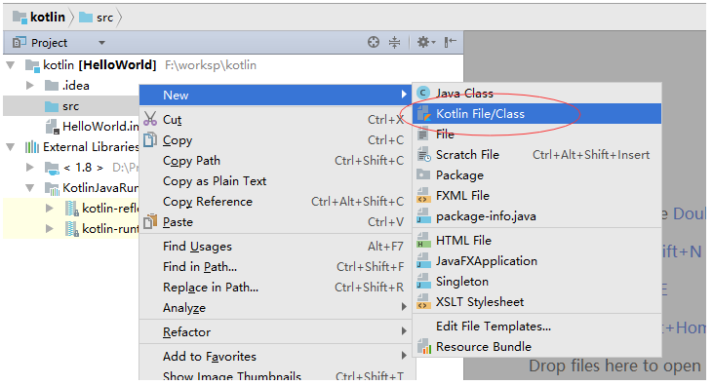
Task: Click the collapse all icon in Project toolbar
Action: coord(394,42)
